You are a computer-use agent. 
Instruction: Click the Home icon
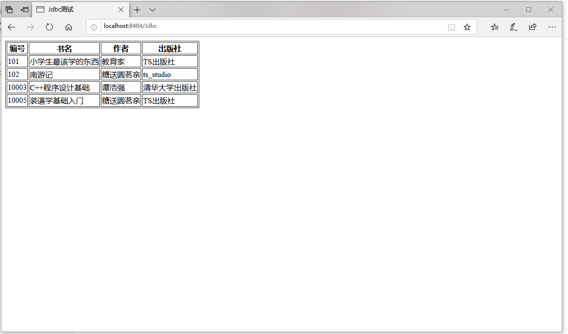point(68,27)
